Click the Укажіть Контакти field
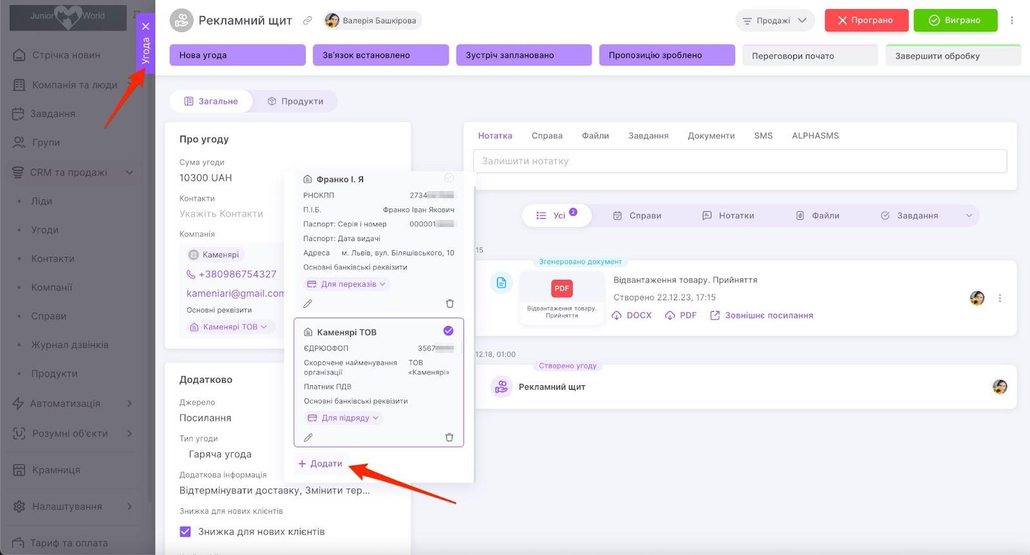The image size is (1030, 555). pos(221,214)
